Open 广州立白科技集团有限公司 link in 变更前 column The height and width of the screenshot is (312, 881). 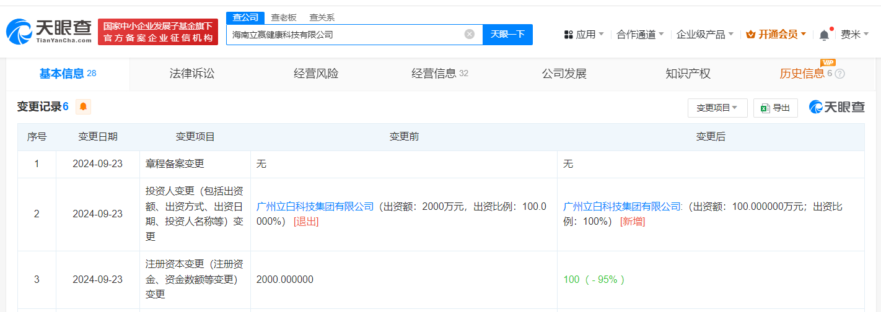coord(315,207)
